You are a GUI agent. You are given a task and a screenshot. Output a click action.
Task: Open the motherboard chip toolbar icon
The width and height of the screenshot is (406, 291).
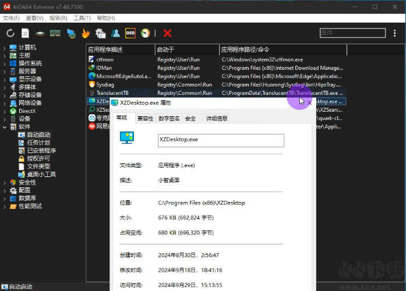tap(40, 33)
